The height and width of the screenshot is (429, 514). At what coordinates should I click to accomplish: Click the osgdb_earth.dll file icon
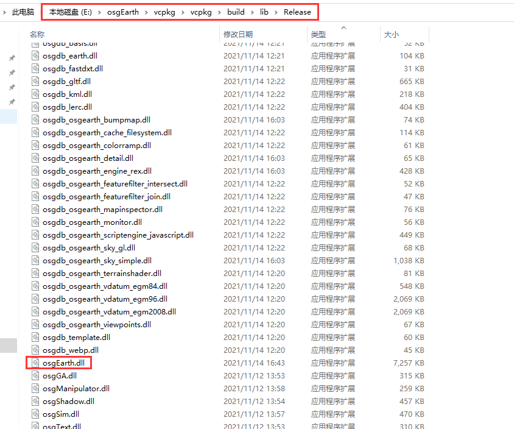[x=35, y=55]
